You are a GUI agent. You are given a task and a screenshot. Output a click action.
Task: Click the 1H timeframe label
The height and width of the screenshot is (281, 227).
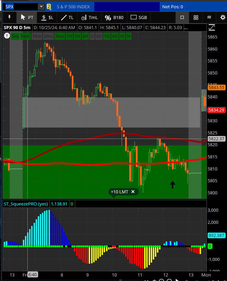pyautogui.click(x=70, y=36)
